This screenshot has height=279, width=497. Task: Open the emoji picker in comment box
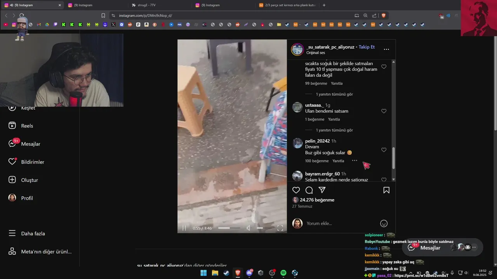[384, 223]
